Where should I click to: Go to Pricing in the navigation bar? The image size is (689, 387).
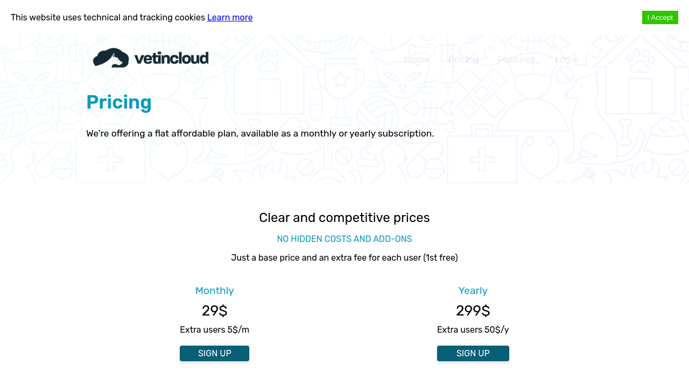(x=463, y=59)
